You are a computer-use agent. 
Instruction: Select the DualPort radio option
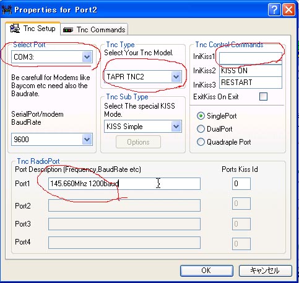pyautogui.click(x=201, y=129)
